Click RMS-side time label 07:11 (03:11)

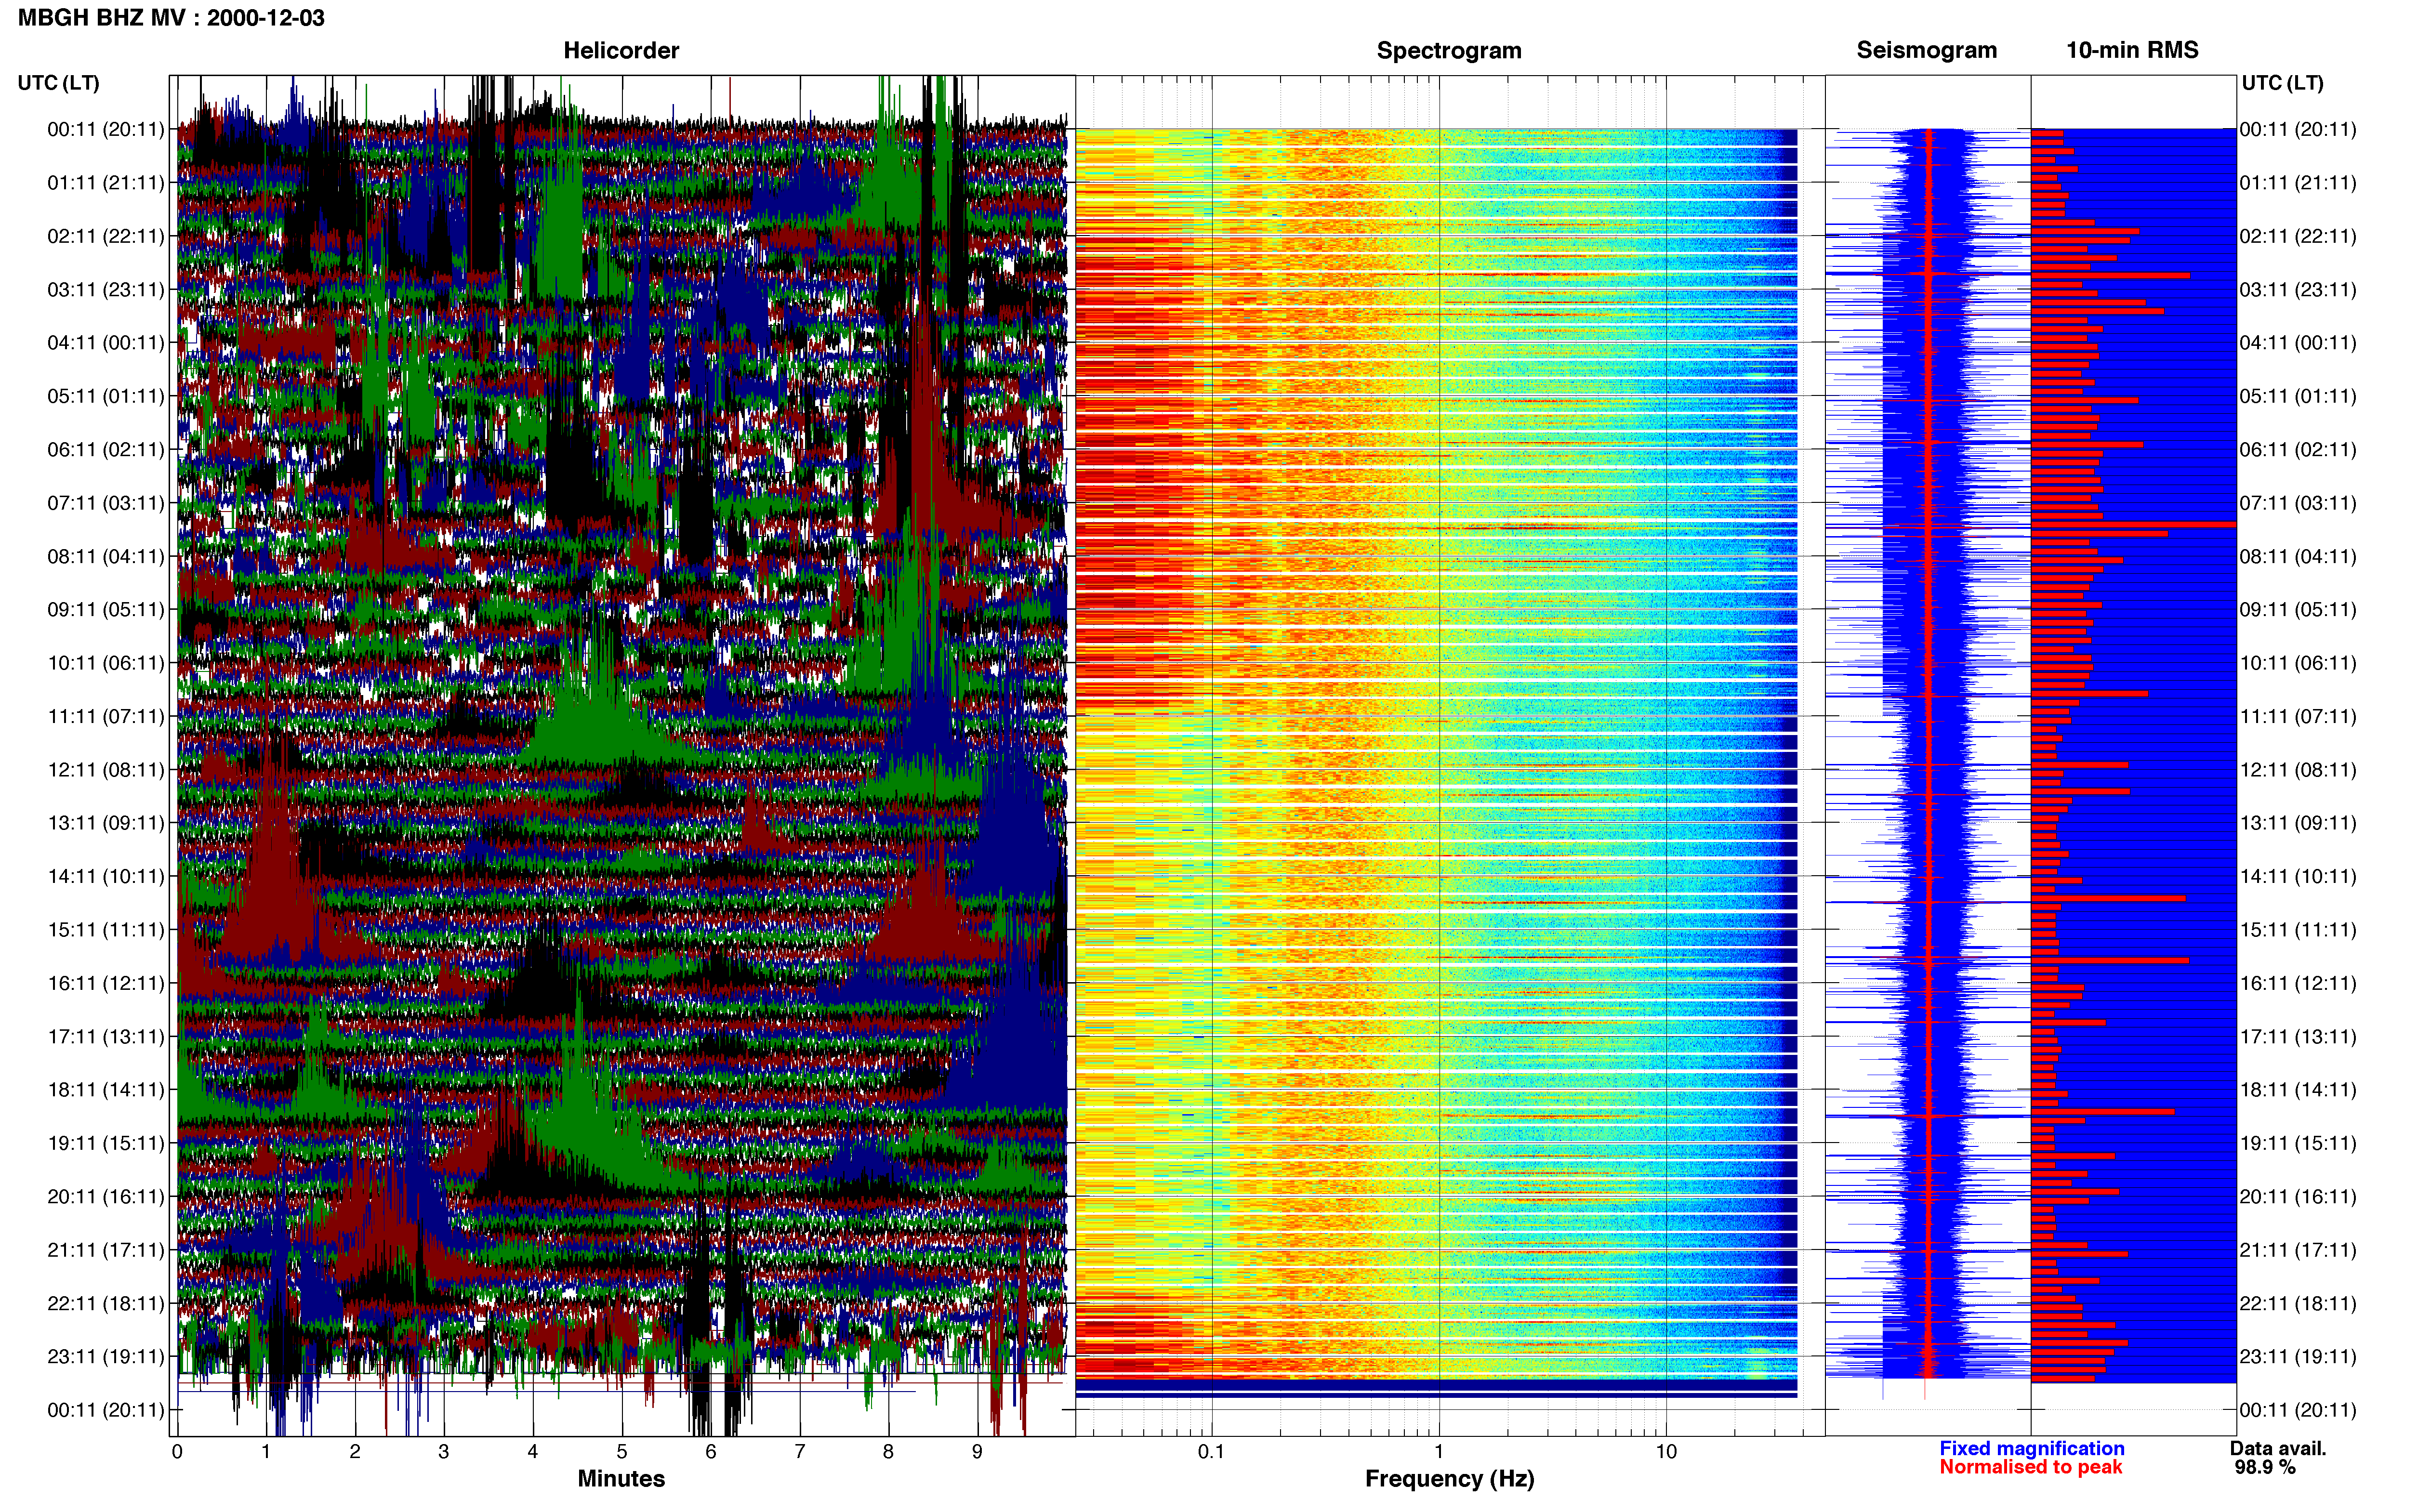2298,503
